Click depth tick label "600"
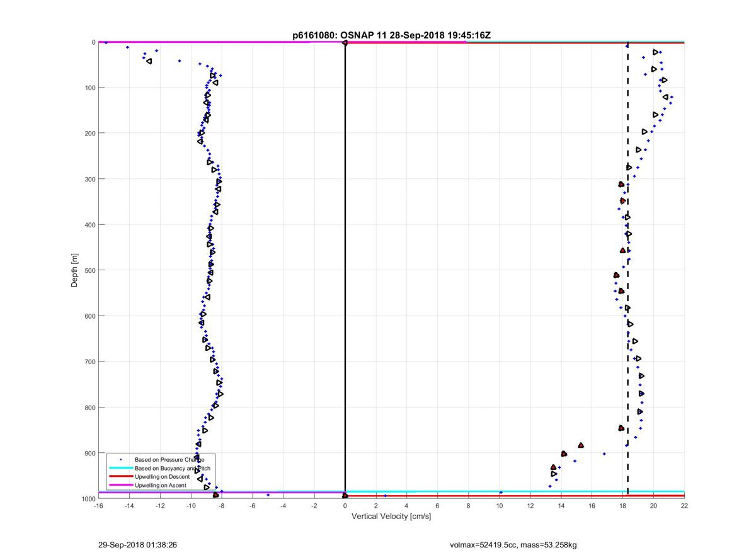 89,316
